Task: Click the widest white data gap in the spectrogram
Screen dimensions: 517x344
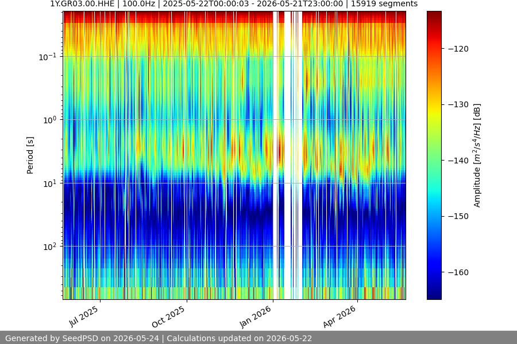Action: (x=288, y=155)
